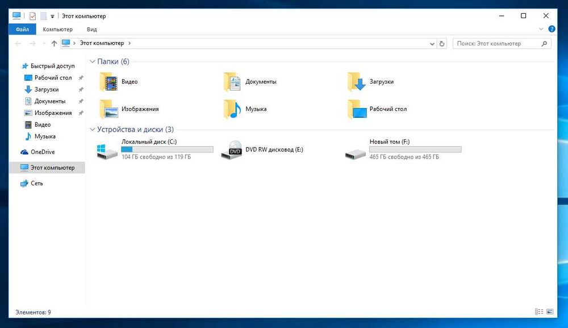Click the sidebar Музыка note icon
This screenshot has width=568, height=328.
28,136
